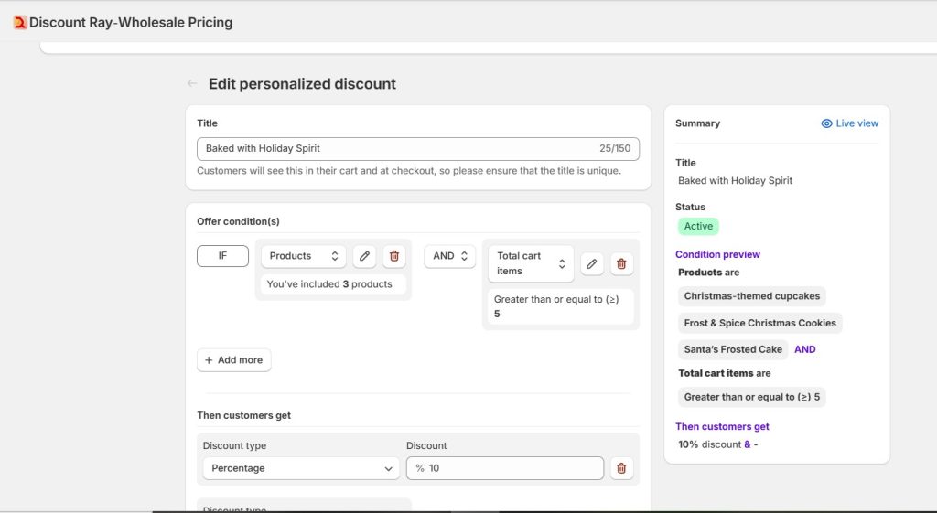937x513 pixels.
Task: Edit the Products condition with the pencil icon
Action: [x=364, y=256]
